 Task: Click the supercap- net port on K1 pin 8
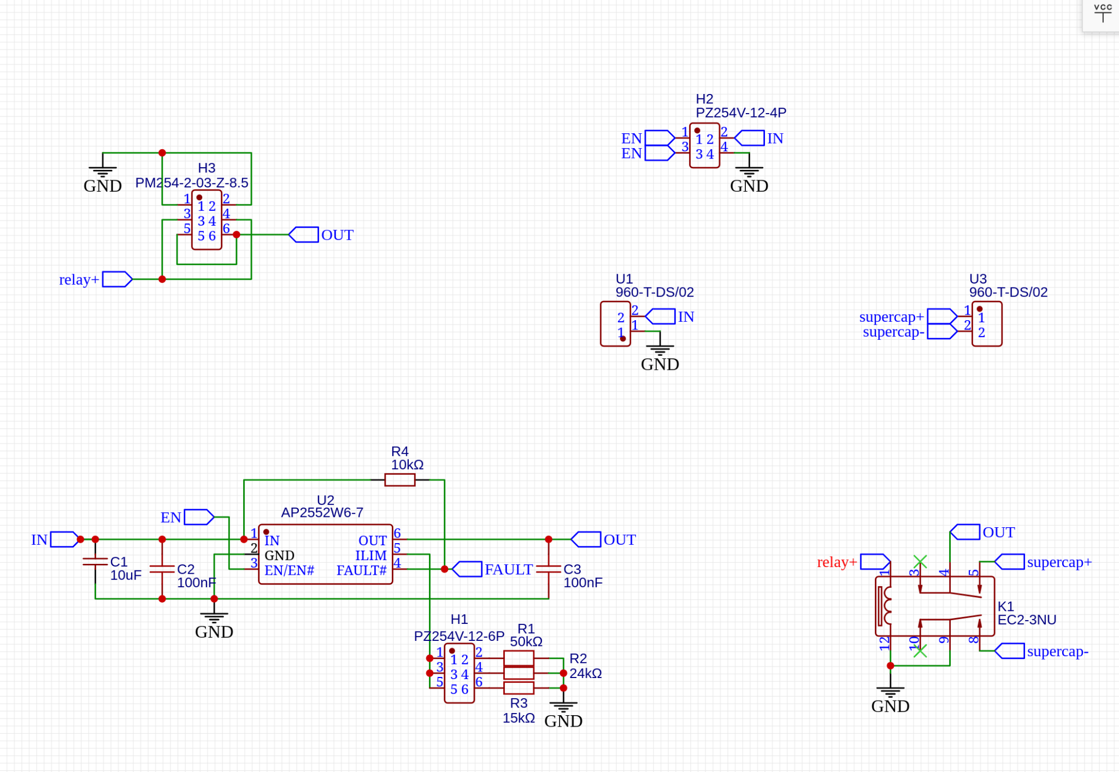[x=1009, y=651]
